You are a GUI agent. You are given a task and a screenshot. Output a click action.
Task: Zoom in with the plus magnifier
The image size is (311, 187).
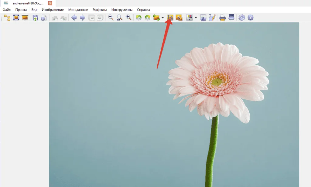128,18
